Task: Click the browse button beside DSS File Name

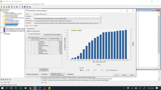Action: (x=101, y=21)
